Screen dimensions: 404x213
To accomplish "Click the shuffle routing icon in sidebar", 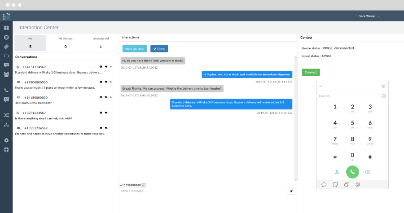I will point(6,115).
